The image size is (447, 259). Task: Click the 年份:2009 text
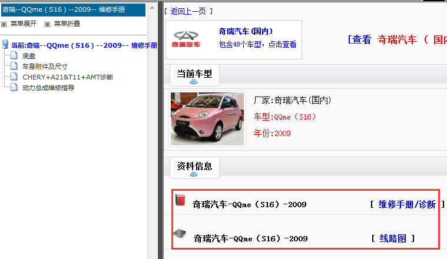pos(272,134)
